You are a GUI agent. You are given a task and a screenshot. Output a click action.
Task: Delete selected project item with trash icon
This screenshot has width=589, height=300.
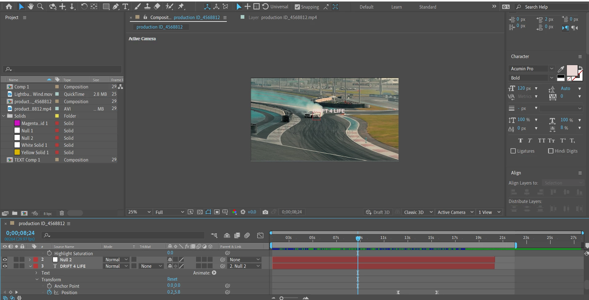coord(62,213)
